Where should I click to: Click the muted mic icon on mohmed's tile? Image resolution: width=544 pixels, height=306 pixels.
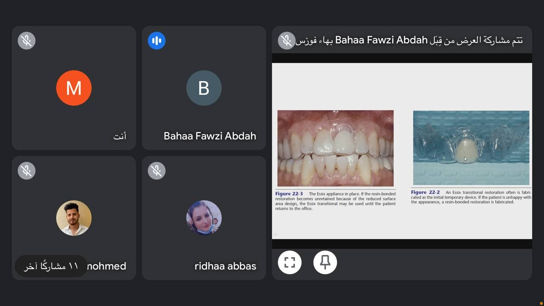click(26, 171)
